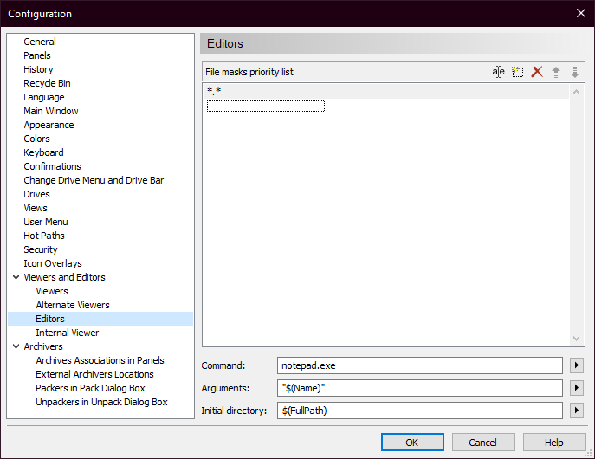Viewport: 595px width, 459px height.
Task: Open the Command field browse arrow
Action: tap(578, 365)
